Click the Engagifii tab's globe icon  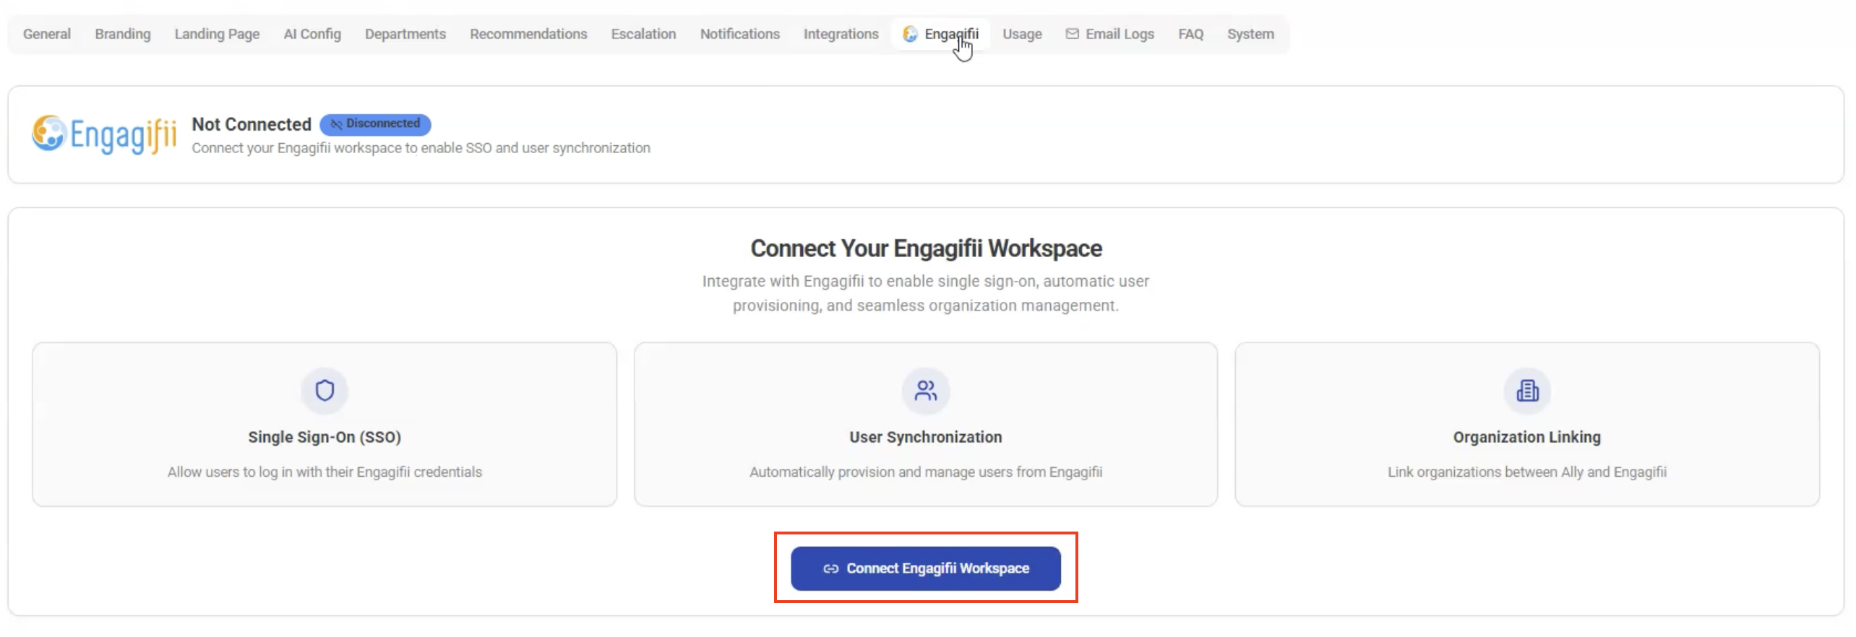[x=910, y=34]
